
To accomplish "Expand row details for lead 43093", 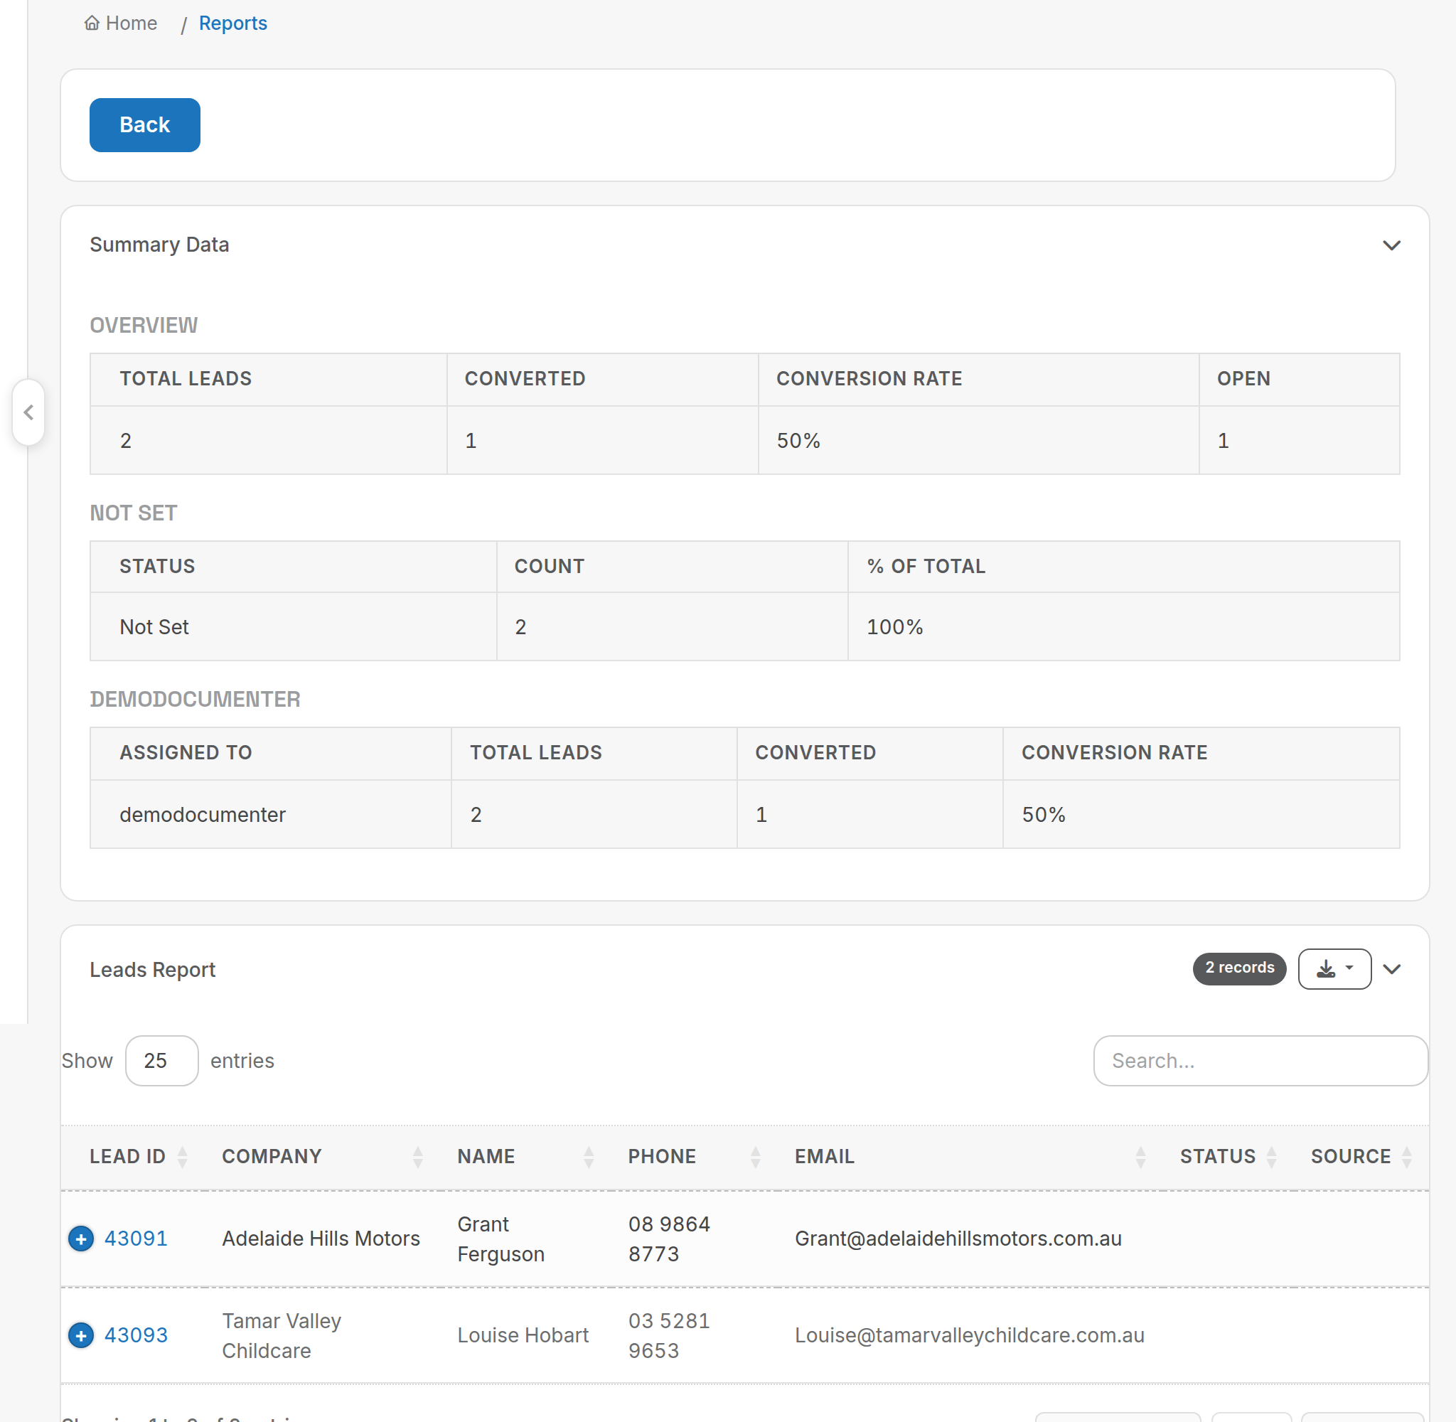I will point(80,1335).
